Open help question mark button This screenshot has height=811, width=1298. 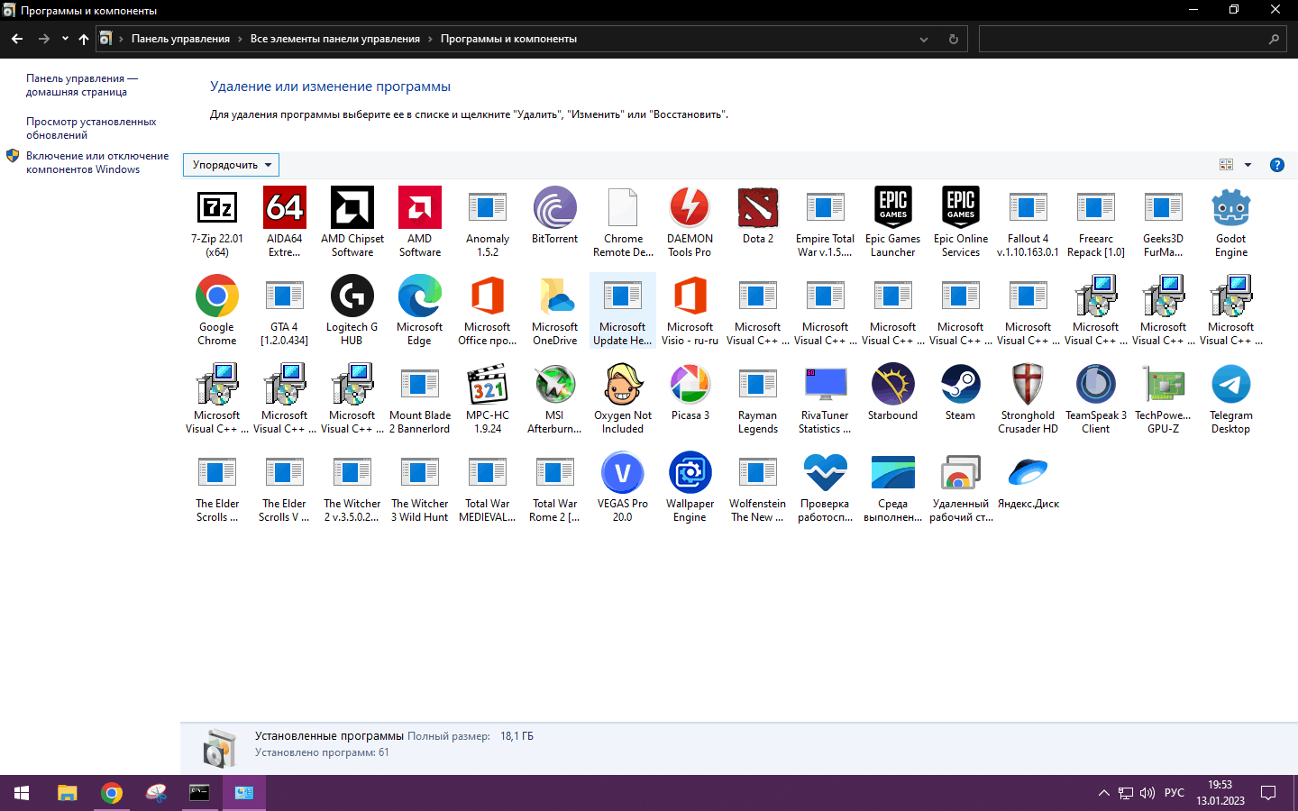pos(1276,165)
